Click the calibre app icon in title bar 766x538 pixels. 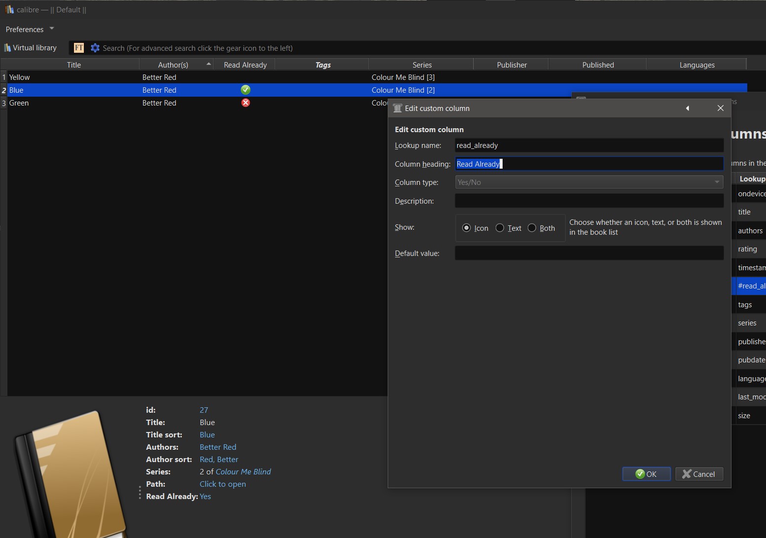point(9,9)
